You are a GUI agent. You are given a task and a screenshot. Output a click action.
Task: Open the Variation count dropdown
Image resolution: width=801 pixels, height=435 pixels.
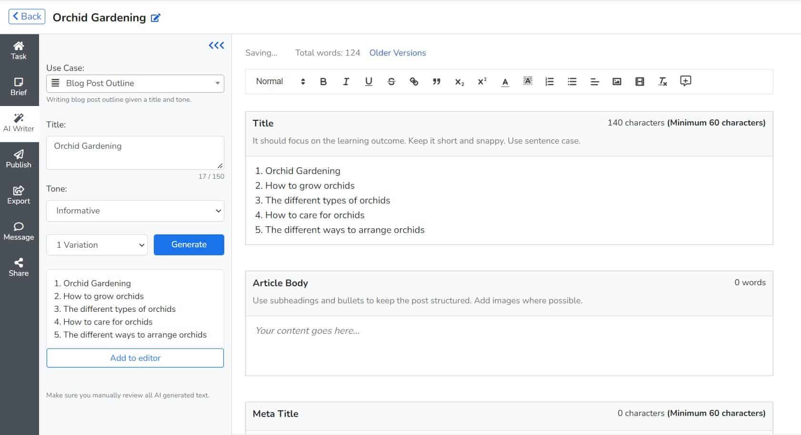pyautogui.click(x=97, y=245)
